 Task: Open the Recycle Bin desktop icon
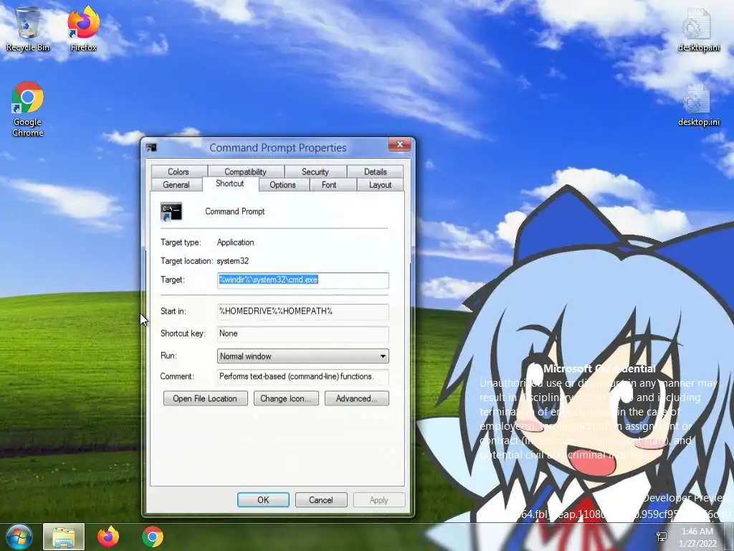pyautogui.click(x=28, y=29)
